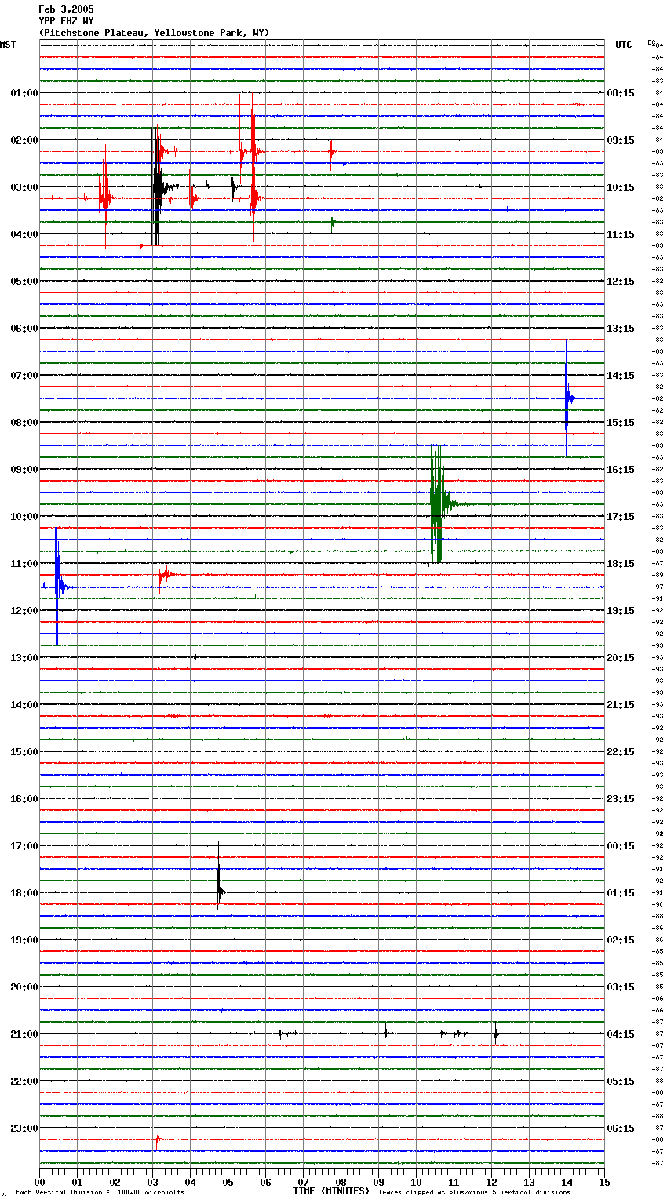Click the '09:15' UTC time label
This screenshot has width=667, height=1203.
click(621, 140)
